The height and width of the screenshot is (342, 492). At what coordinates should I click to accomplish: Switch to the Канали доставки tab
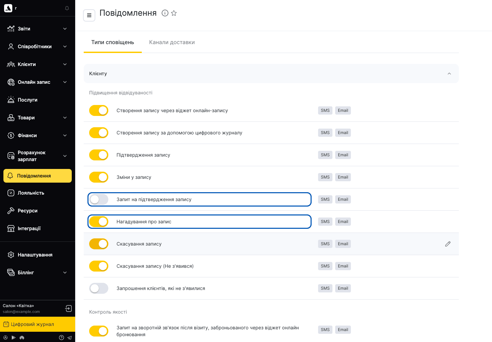(172, 42)
